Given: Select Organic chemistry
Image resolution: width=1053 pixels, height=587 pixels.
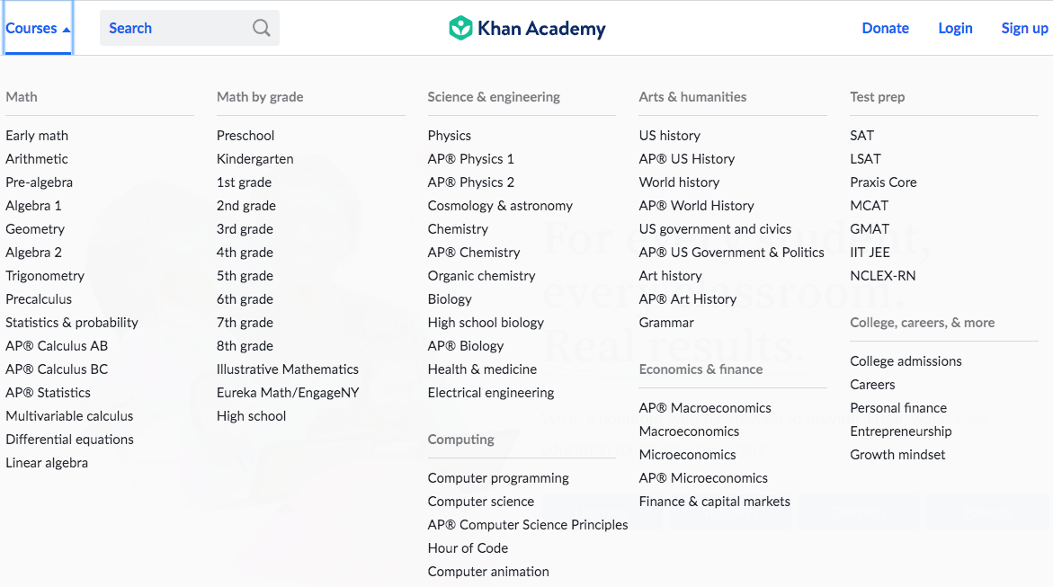Looking at the screenshot, I should [481, 275].
